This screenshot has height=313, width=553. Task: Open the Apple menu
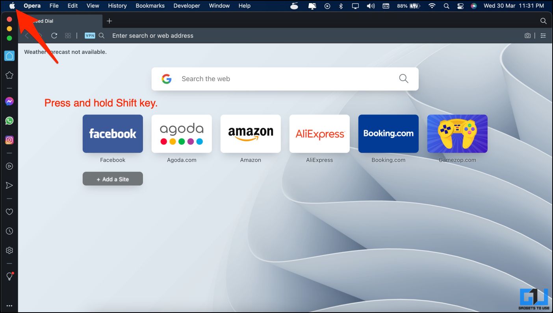pos(12,6)
